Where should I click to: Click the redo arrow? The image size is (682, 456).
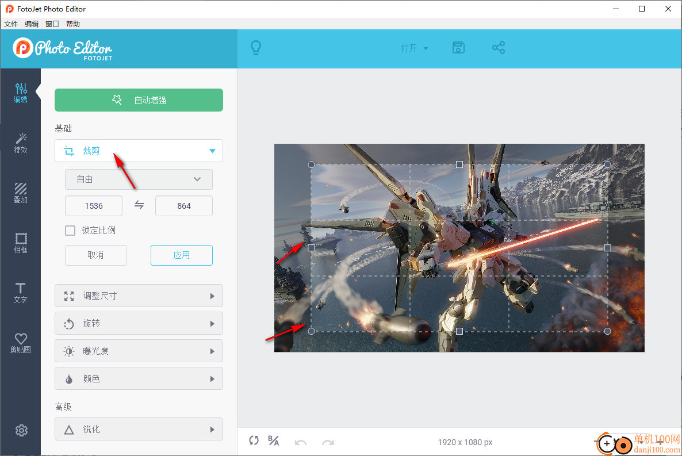[328, 442]
